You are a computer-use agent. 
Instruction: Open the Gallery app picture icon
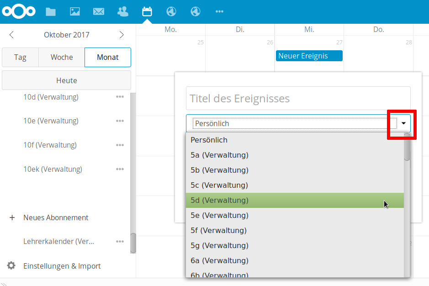[75, 11]
